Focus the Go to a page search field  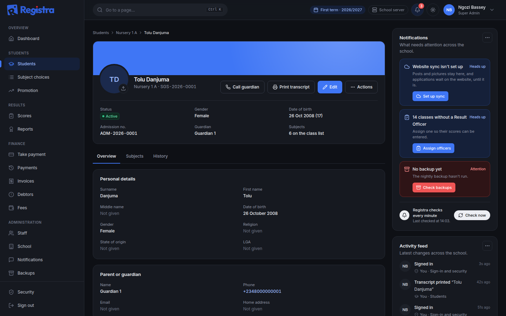coord(160,10)
